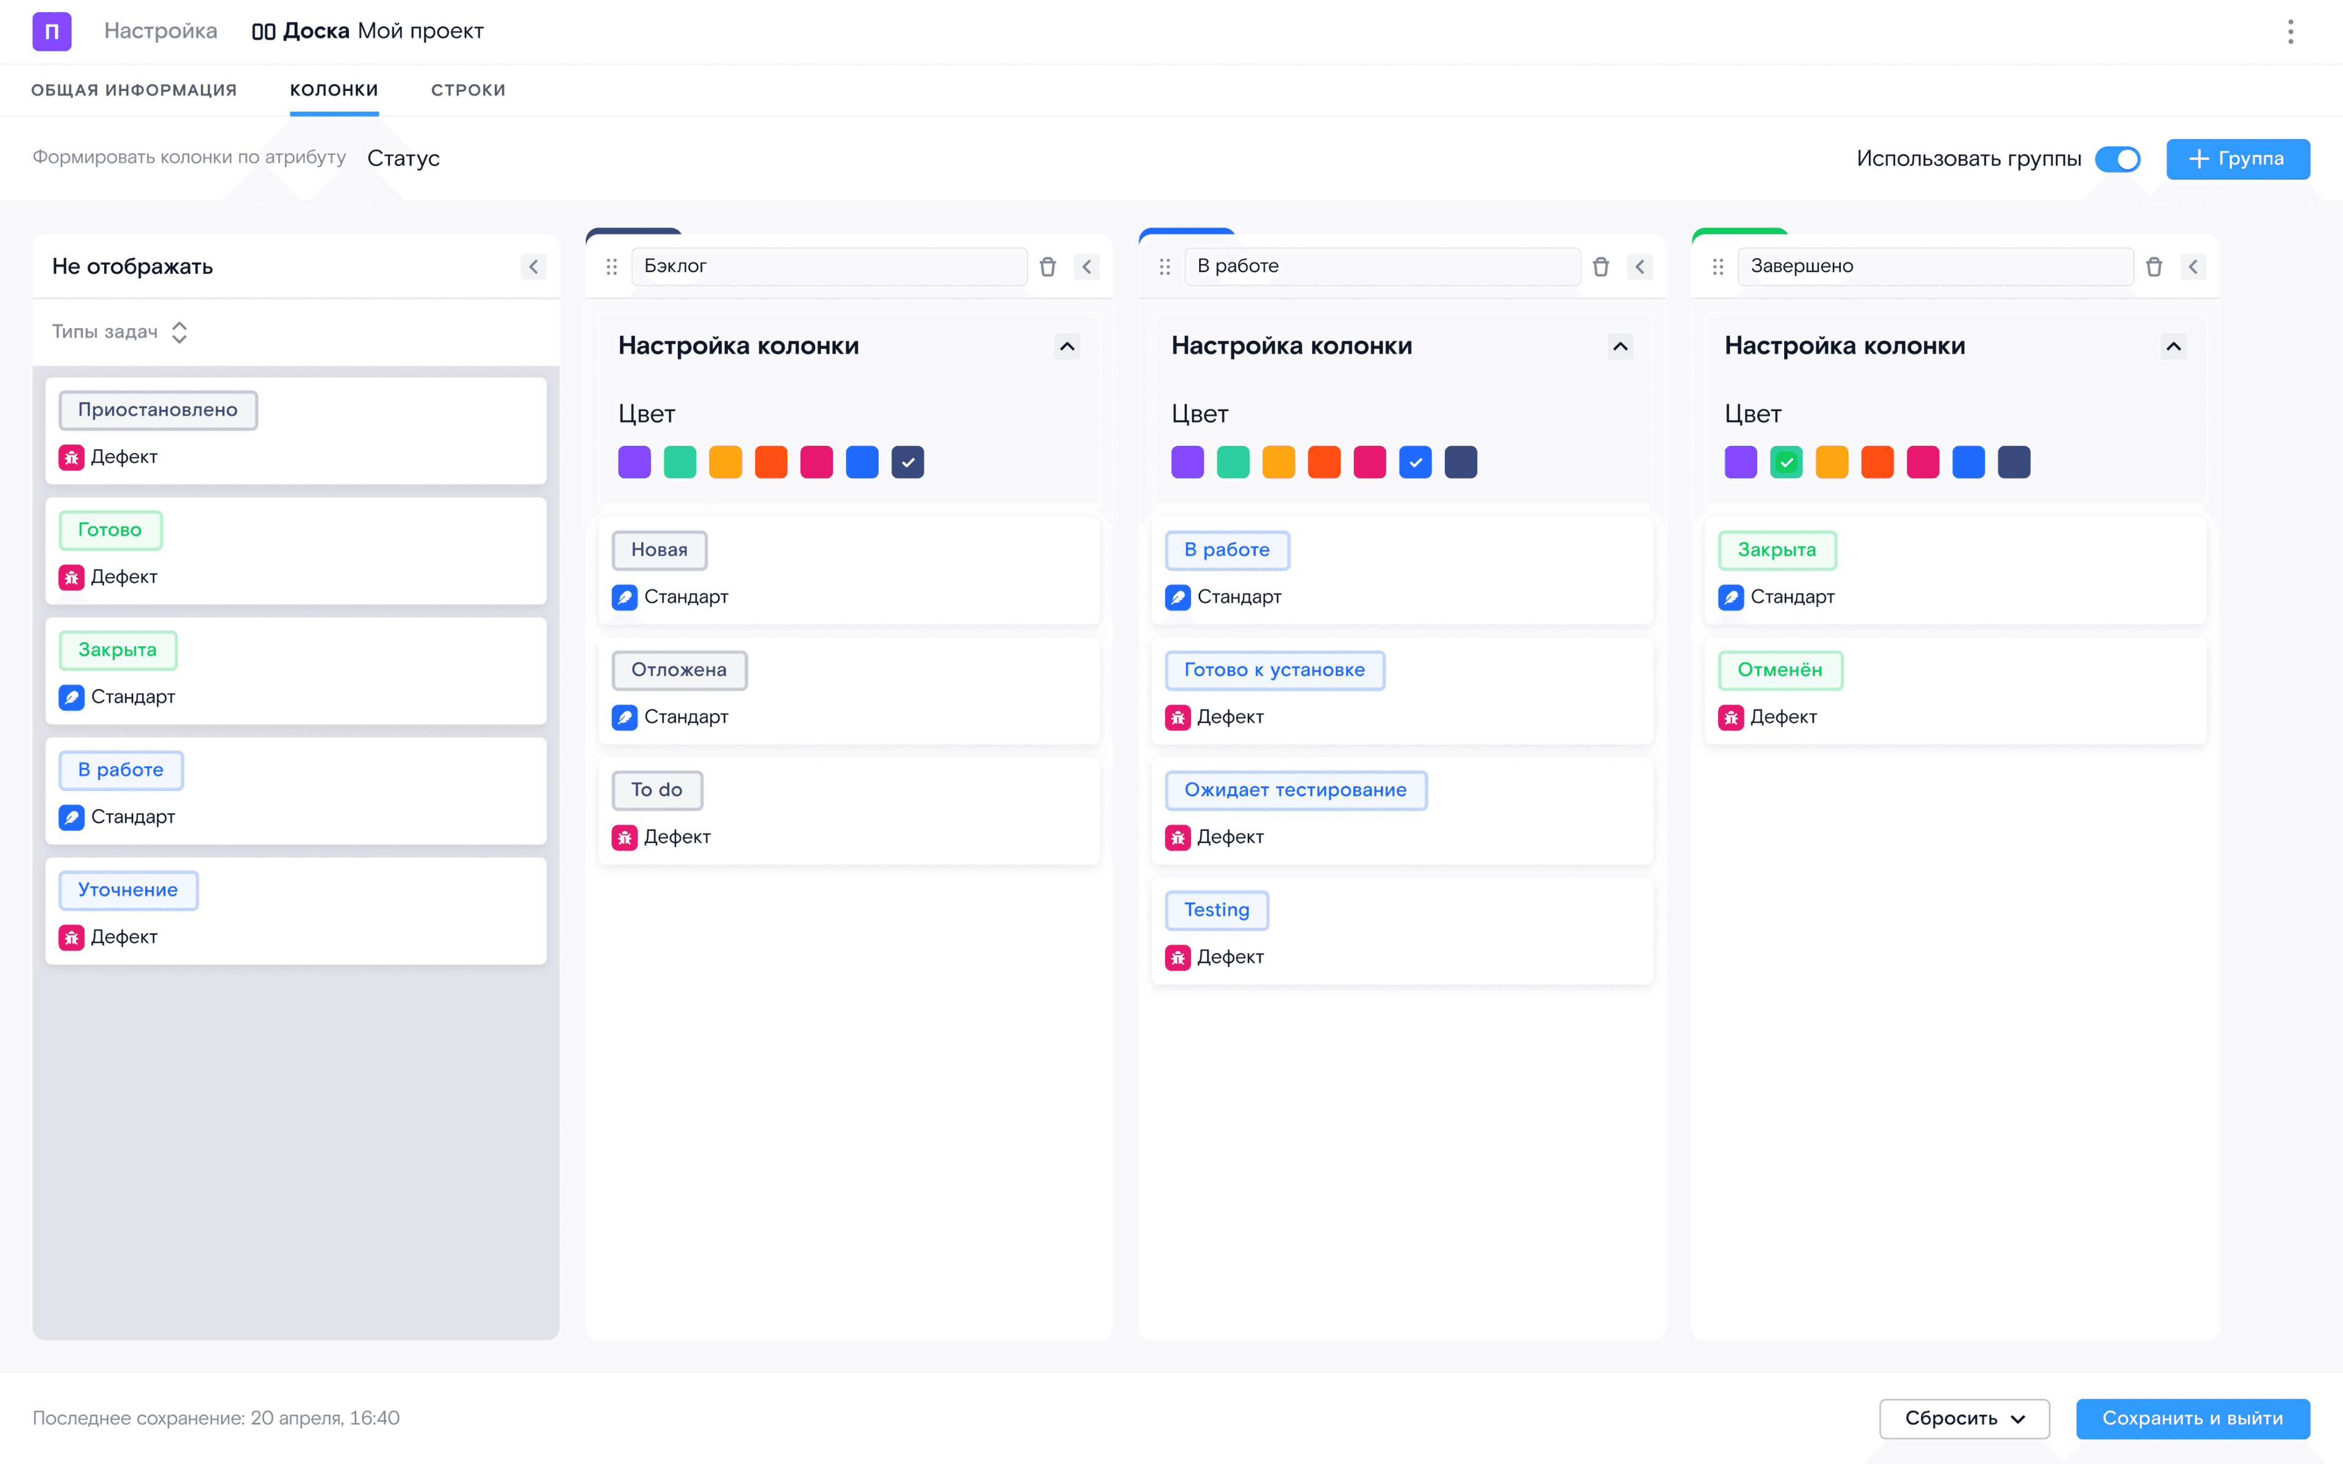Click Дефект bug icon under Уточнение
Screen dimensions: 2343x1464
[x=71, y=938]
